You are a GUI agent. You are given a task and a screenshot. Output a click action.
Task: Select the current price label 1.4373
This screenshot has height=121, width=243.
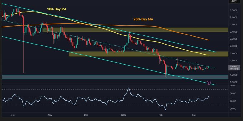234,66
